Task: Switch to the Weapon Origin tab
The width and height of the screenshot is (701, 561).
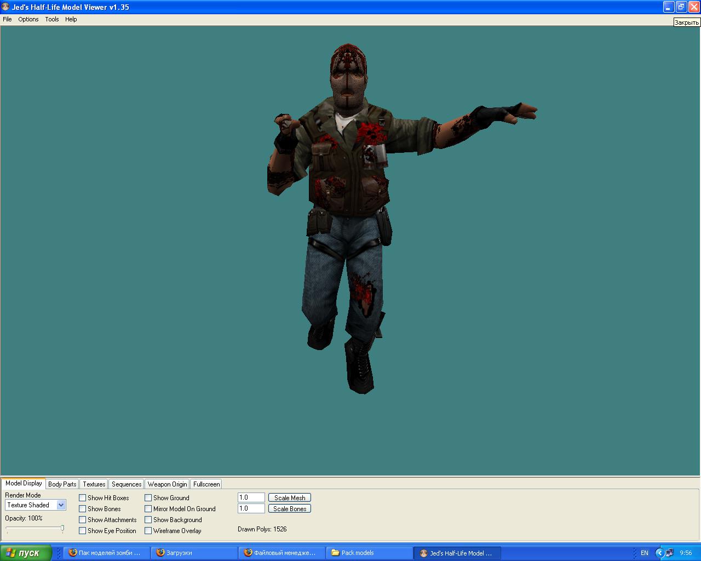Action: tap(167, 484)
